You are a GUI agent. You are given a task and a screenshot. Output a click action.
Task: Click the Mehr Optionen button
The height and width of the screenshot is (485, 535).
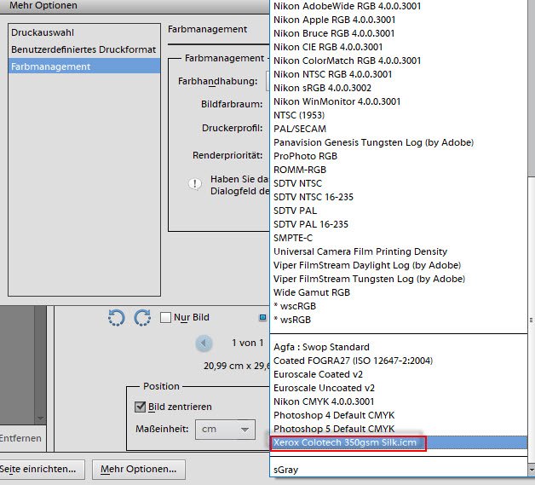[x=138, y=469]
